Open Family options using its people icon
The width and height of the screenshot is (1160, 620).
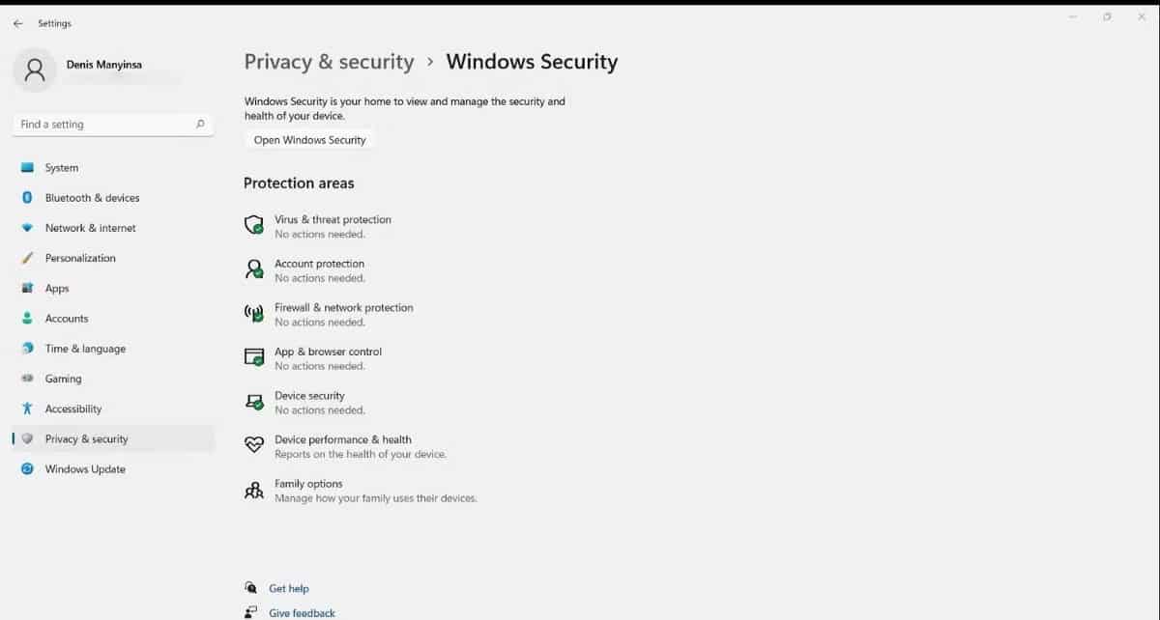[x=253, y=491]
